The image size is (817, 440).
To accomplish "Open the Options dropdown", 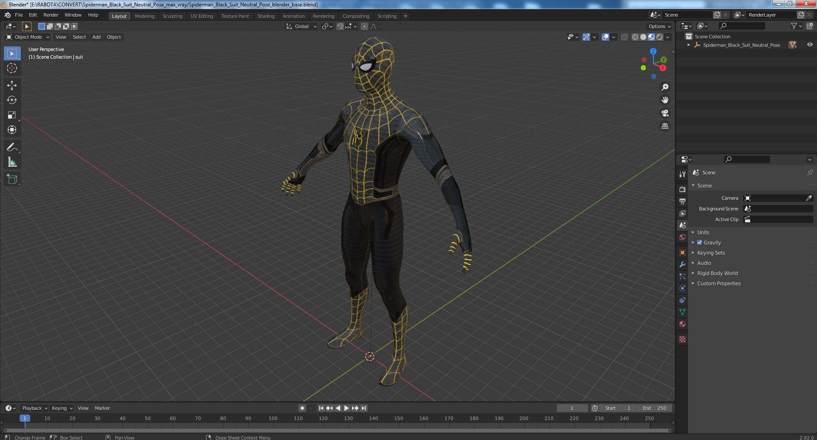I will coord(659,26).
